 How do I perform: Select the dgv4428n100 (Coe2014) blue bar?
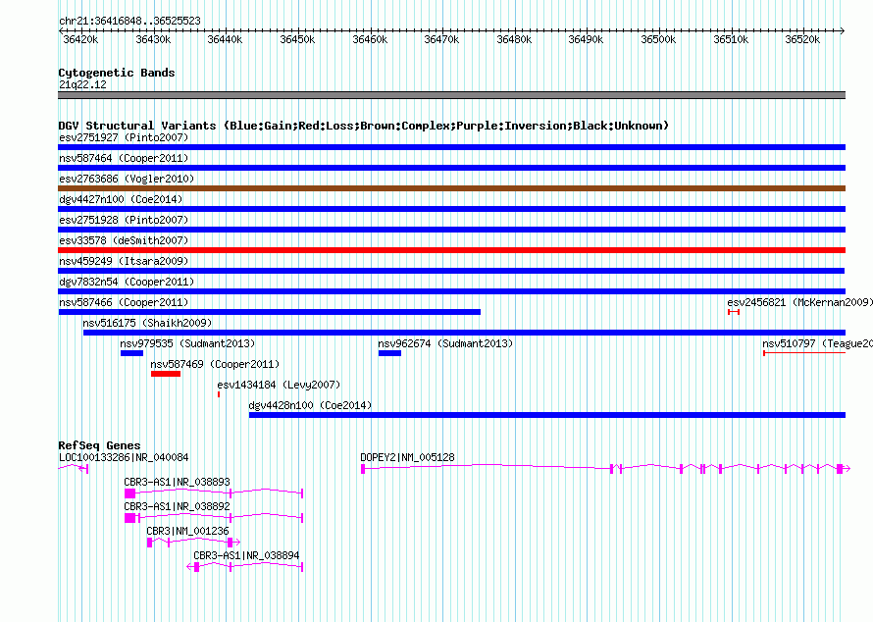pyautogui.click(x=546, y=415)
